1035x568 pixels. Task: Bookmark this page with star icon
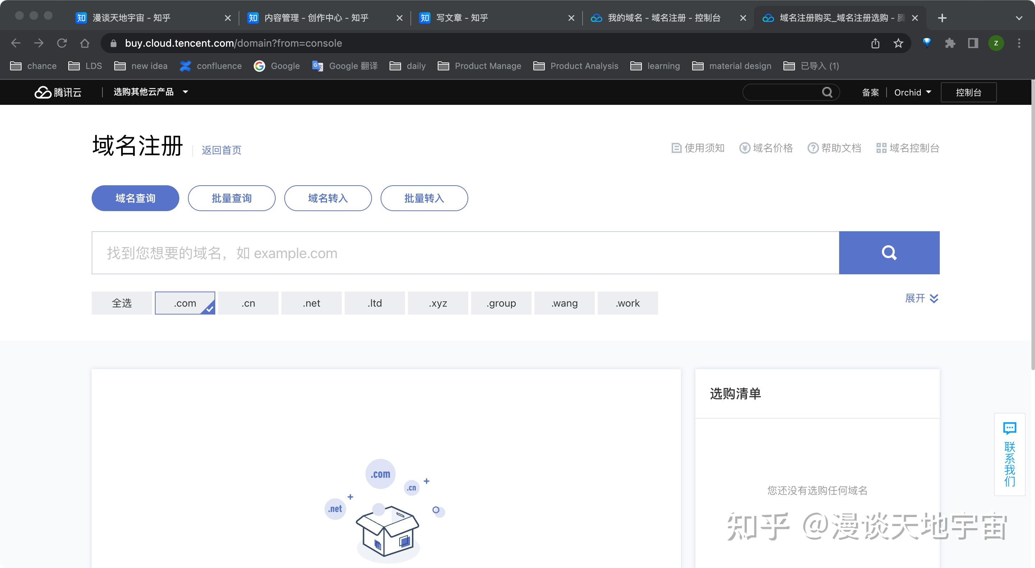coord(898,43)
